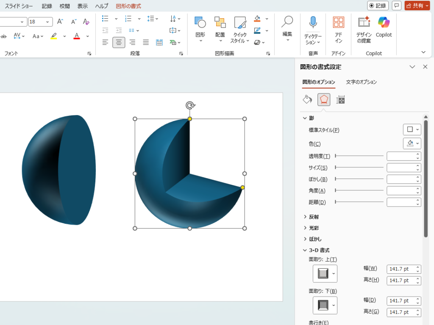This screenshot has width=434, height=325.
Task: Toggle strikethrough text formatting
Action: [x=3, y=36]
